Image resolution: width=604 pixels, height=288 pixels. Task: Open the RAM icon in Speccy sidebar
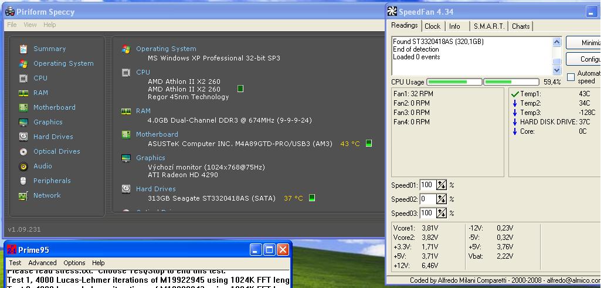pos(23,93)
